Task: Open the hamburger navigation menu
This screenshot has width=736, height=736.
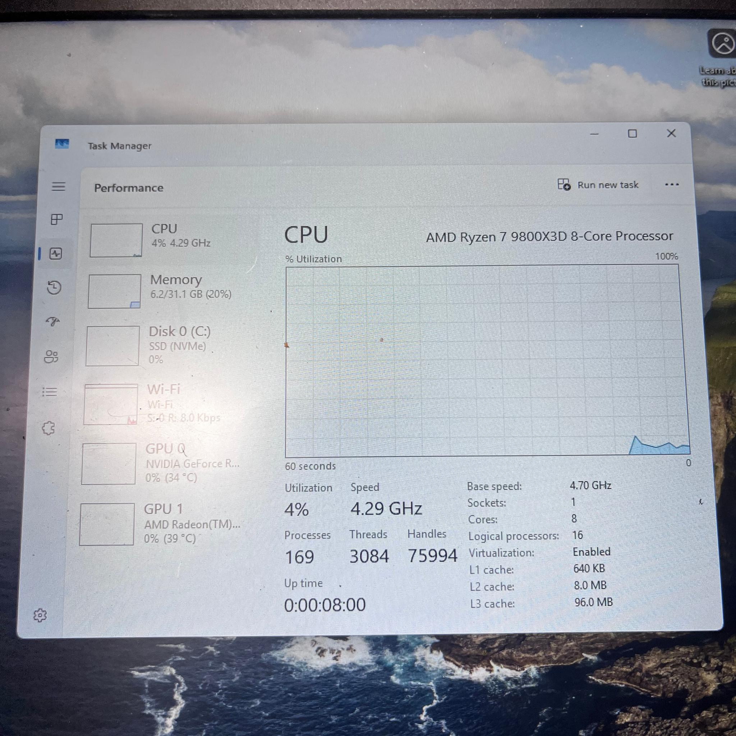Action: click(58, 187)
